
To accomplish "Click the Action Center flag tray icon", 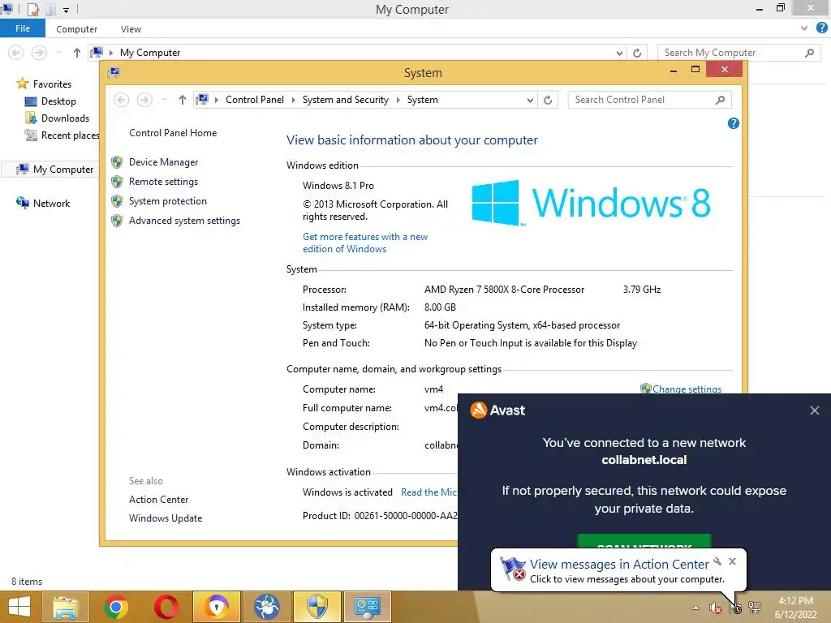I will point(735,608).
